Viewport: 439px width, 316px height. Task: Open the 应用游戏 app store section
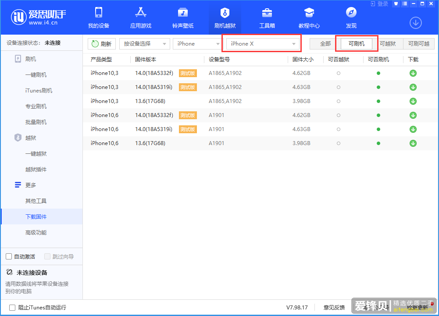(x=140, y=18)
